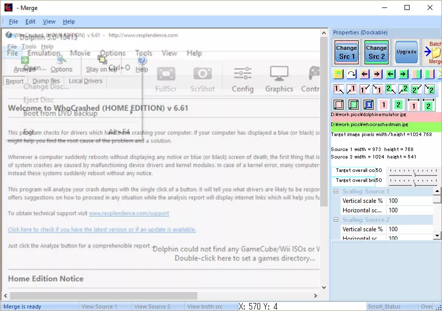
Task: Open the File menu in Merge
Action: (13, 21)
